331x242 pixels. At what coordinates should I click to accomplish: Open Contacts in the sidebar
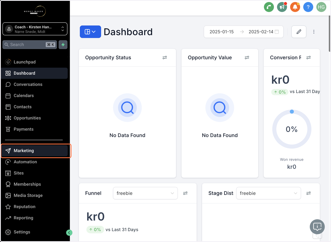(x=35, y=107)
